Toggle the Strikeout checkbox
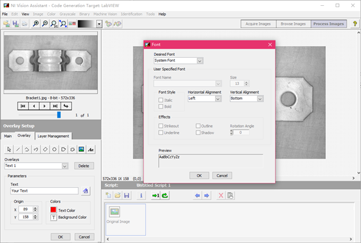This screenshot has height=243, width=361. 161,126
